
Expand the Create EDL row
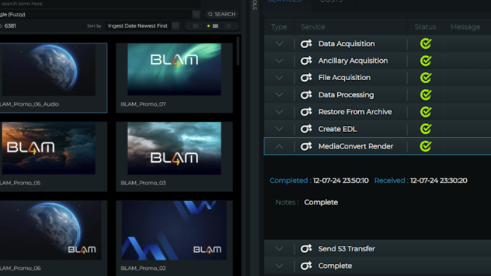[x=279, y=129]
